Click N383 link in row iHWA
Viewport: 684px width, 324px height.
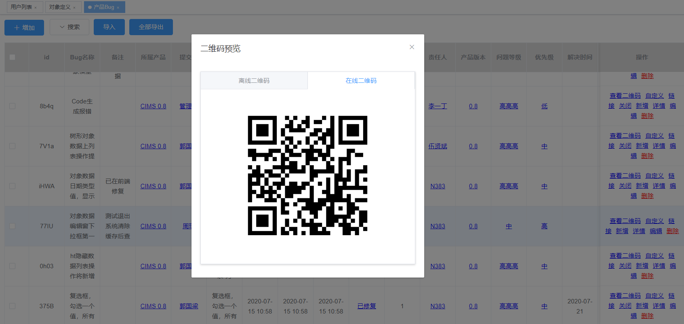[438, 186]
